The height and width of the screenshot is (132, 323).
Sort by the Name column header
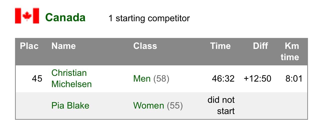click(x=64, y=46)
